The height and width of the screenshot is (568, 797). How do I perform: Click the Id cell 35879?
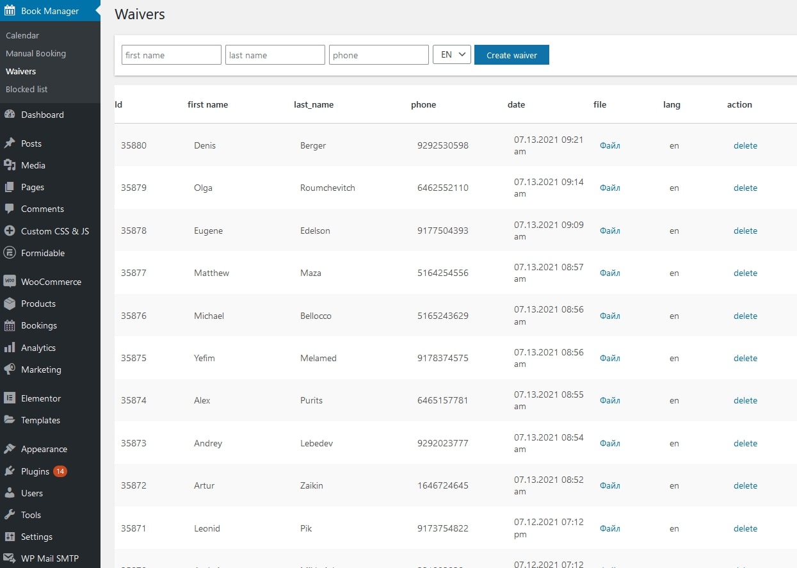[x=134, y=188]
